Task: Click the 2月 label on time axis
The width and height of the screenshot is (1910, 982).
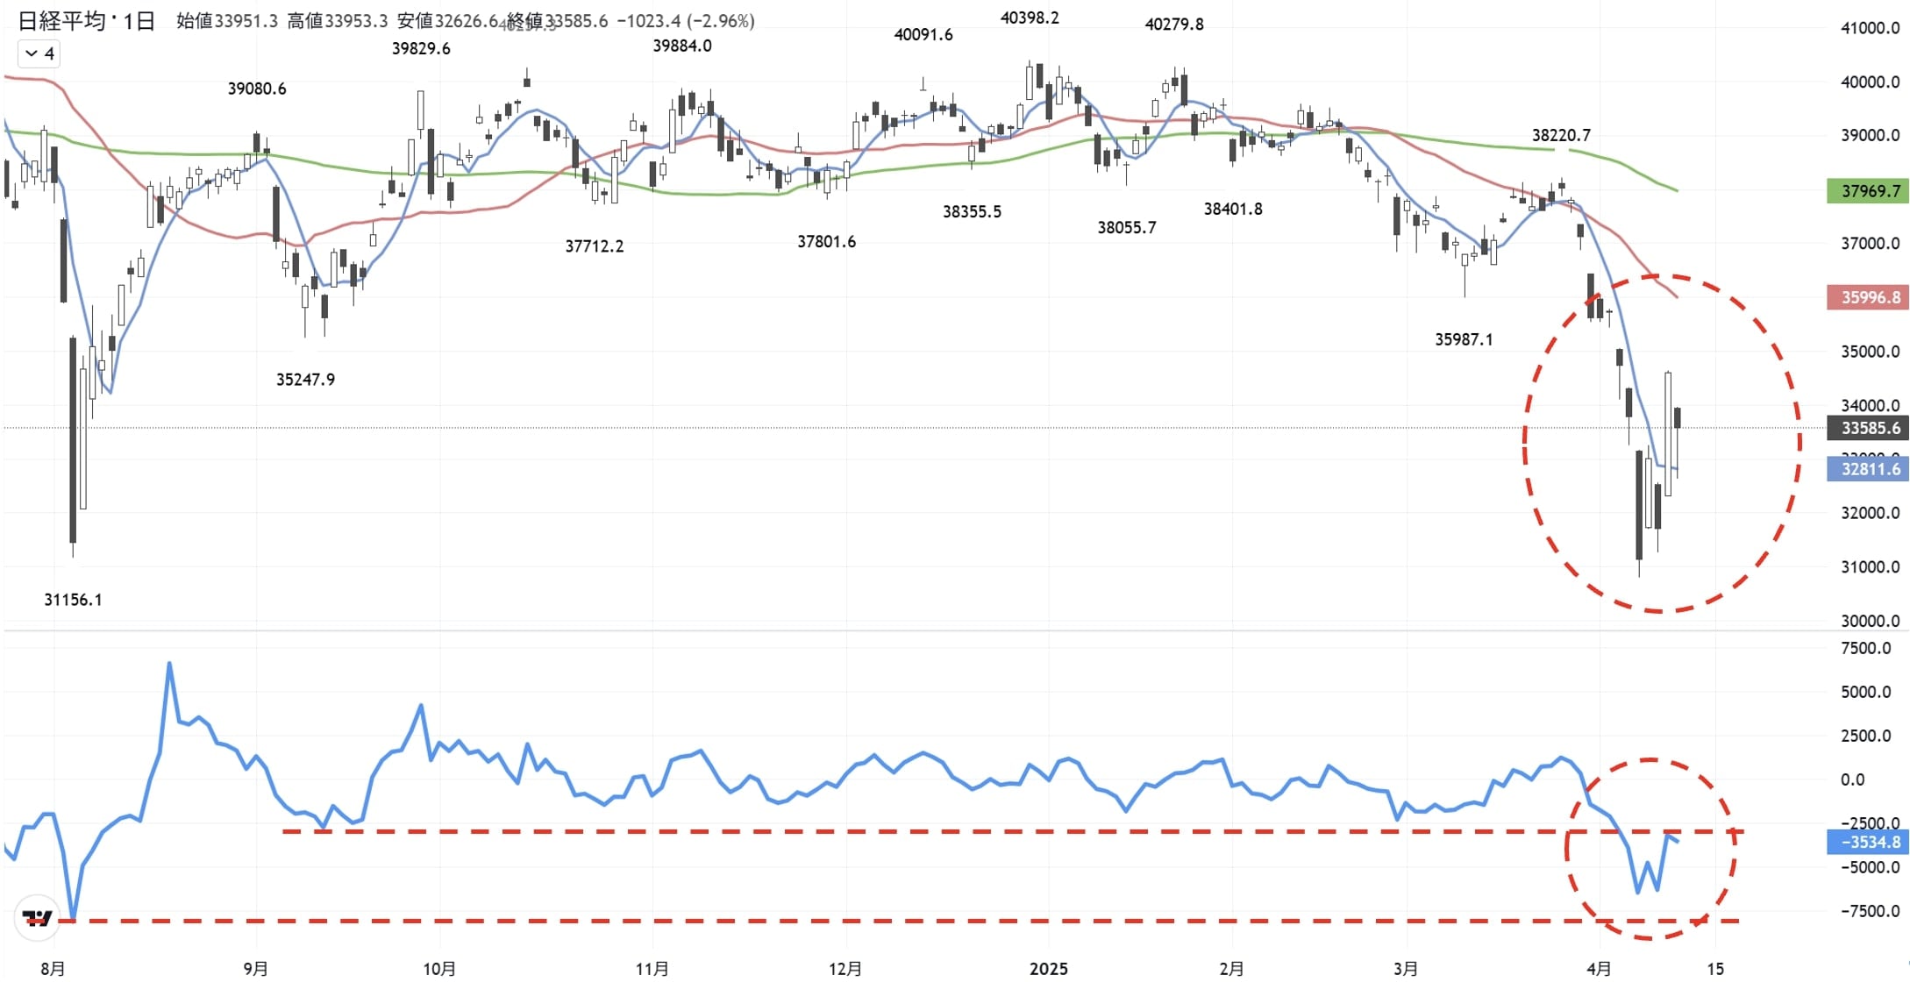Action: pyautogui.click(x=1232, y=969)
